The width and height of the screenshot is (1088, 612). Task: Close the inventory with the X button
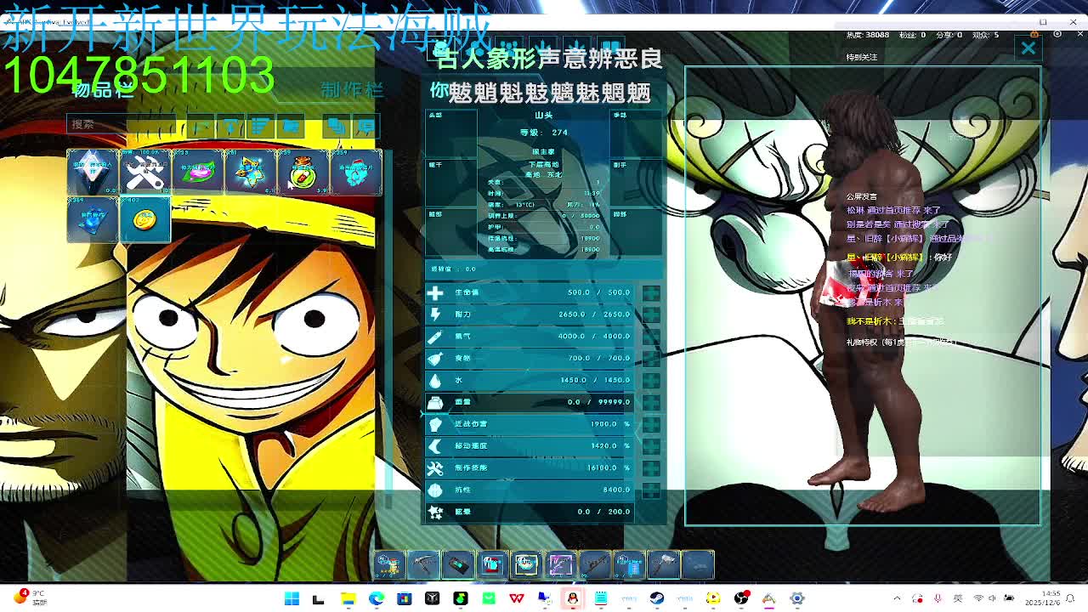coord(1028,48)
